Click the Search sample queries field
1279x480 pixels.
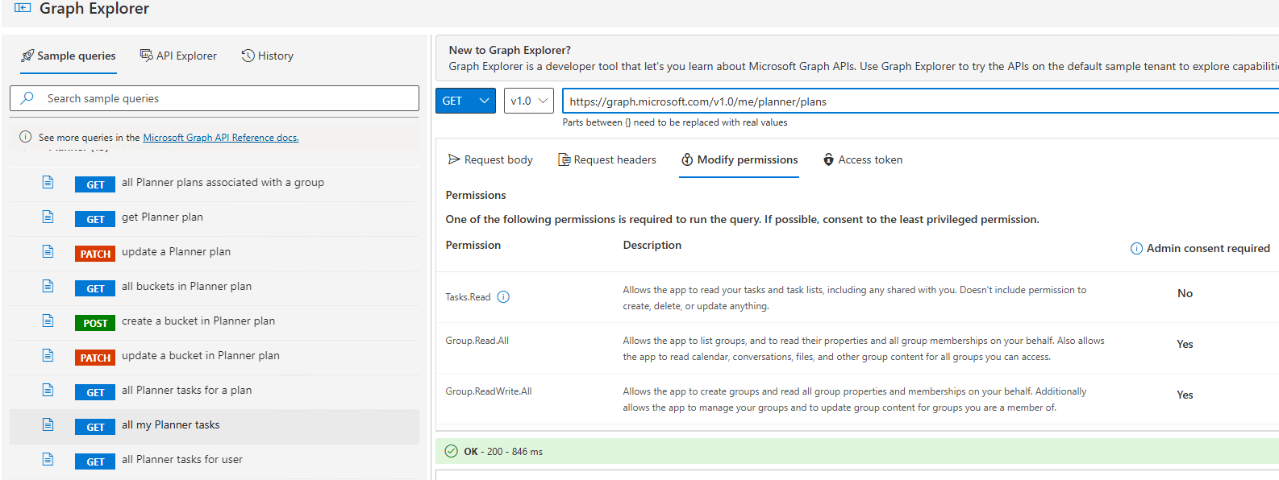(x=226, y=98)
